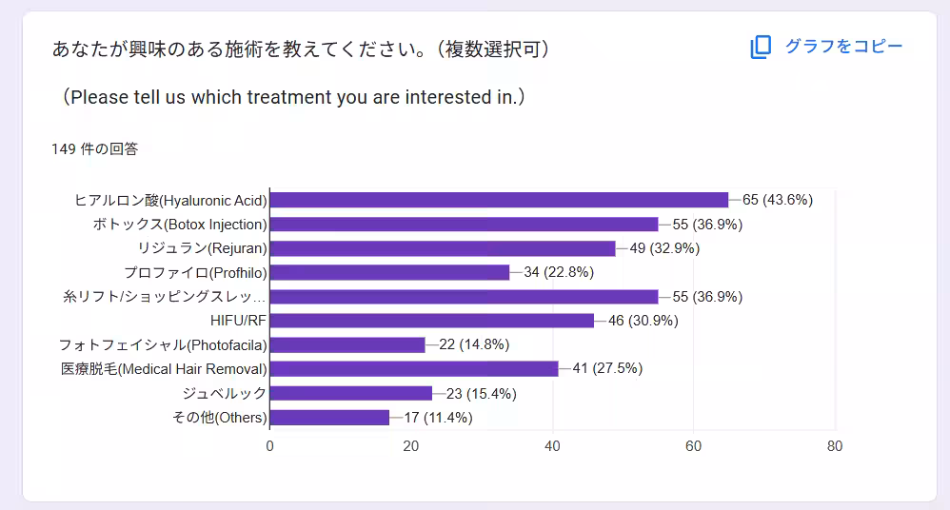Click the Profhilo bar in chart
This screenshot has height=510, width=950.
pos(389,272)
